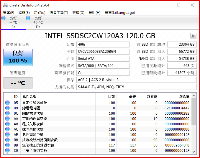Select the 不安全關機次數 attribute row

pos(98,150)
